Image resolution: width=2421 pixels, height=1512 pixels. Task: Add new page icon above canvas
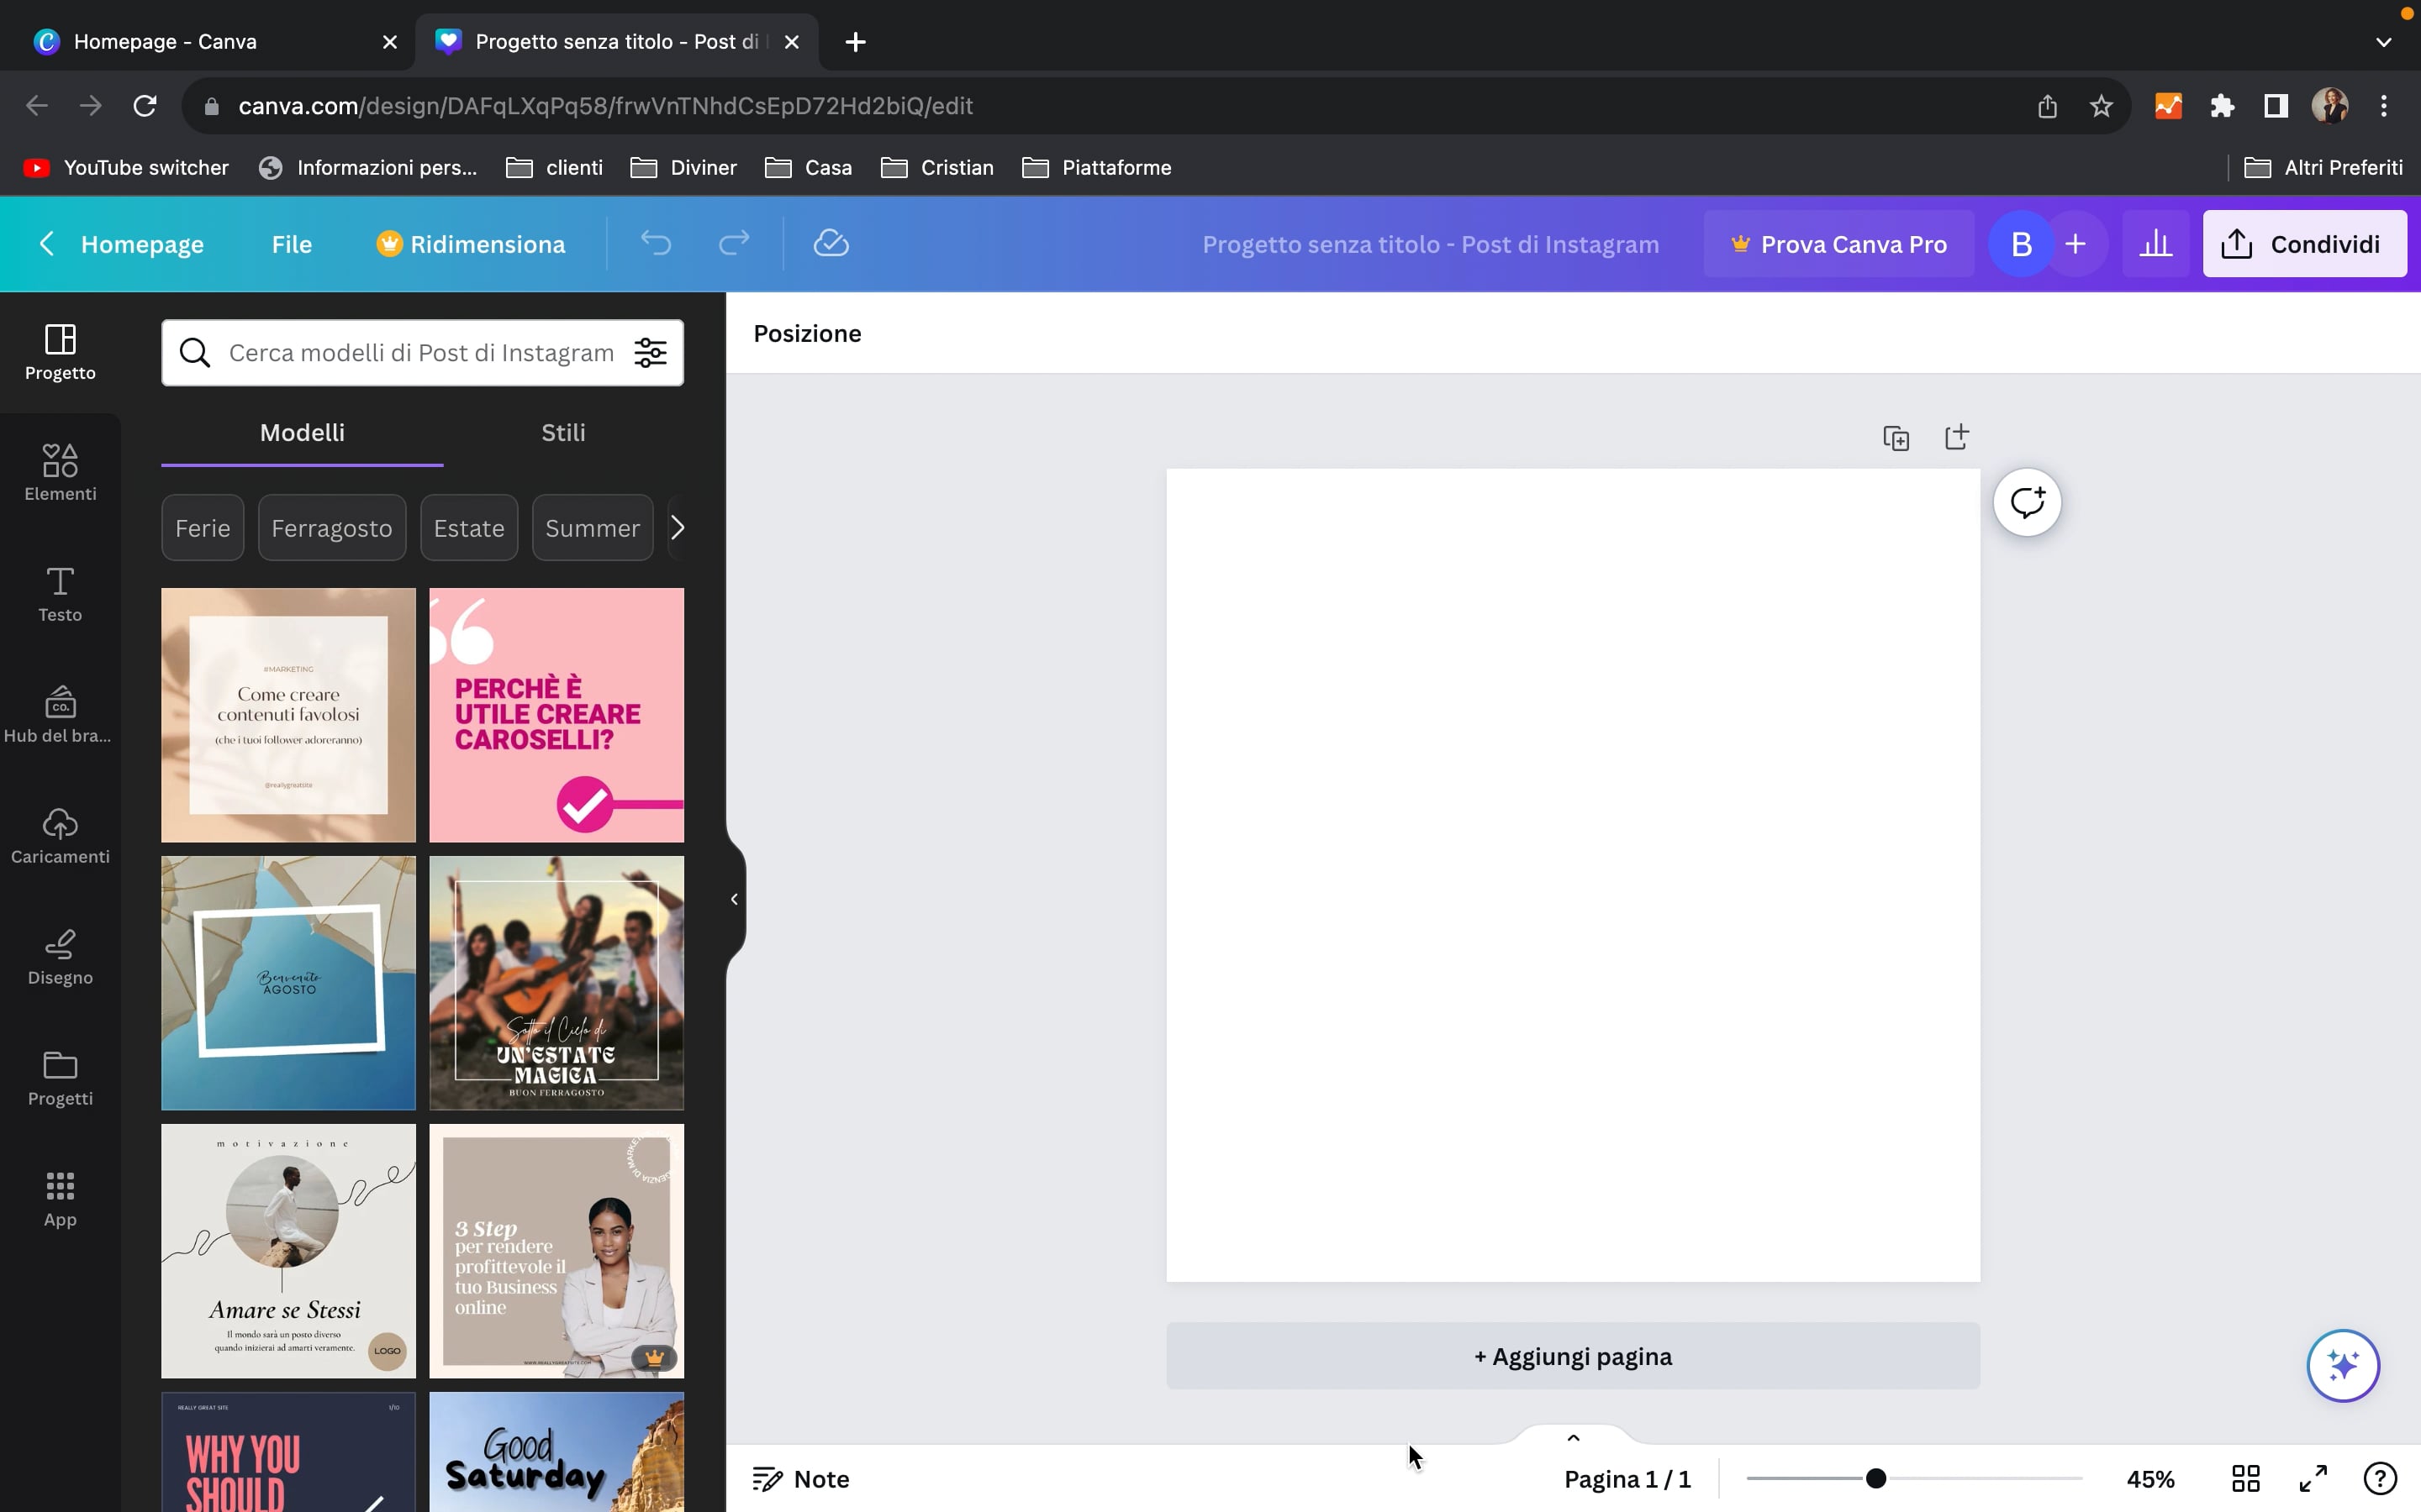coord(1957,437)
